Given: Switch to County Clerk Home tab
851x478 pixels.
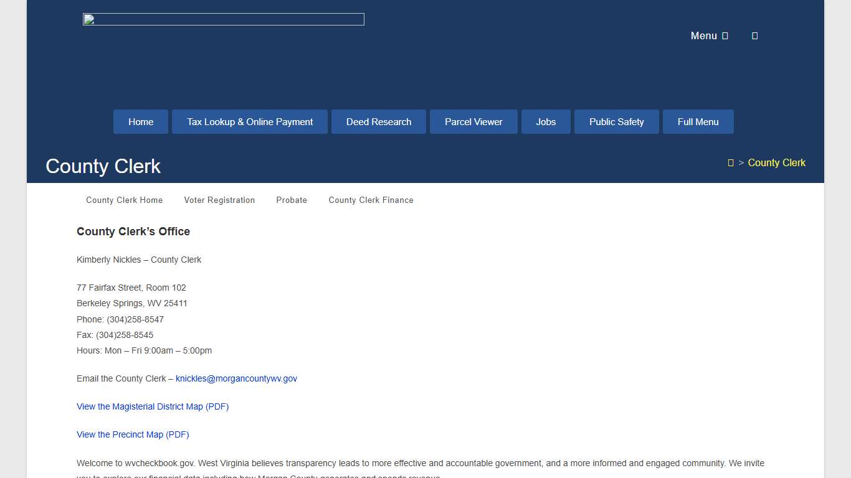Looking at the screenshot, I should [124, 200].
